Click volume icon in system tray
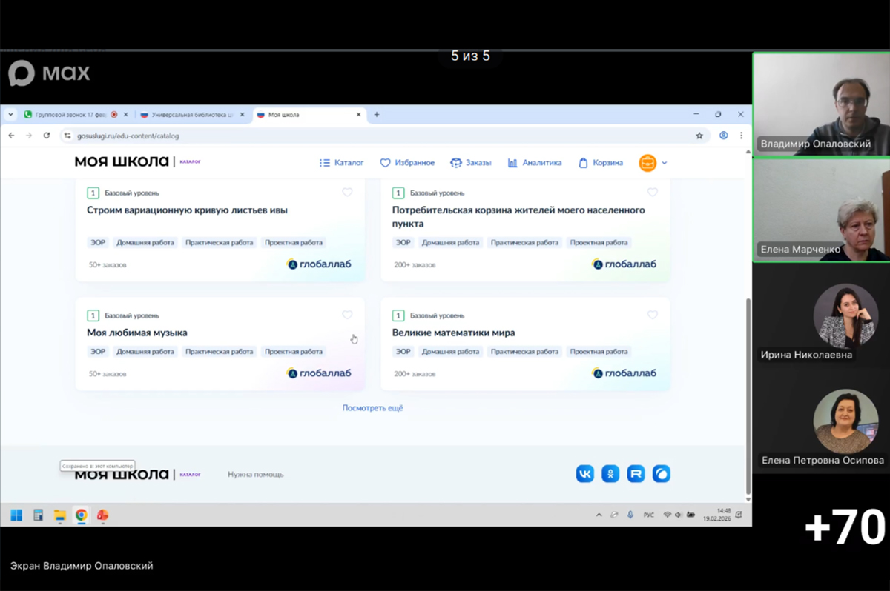The height and width of the screenshot is (591, 890). 678,515
